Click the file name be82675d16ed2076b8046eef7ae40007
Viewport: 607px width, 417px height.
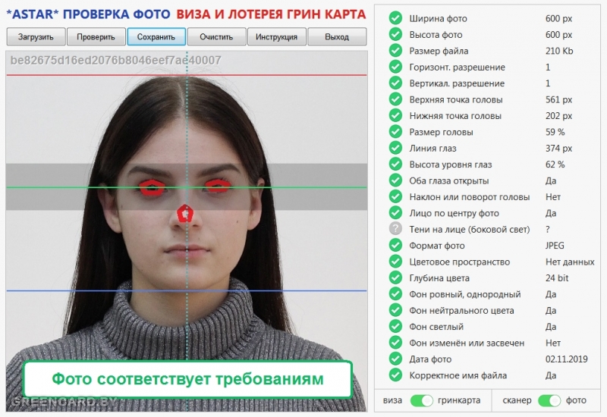click(116, 61)
